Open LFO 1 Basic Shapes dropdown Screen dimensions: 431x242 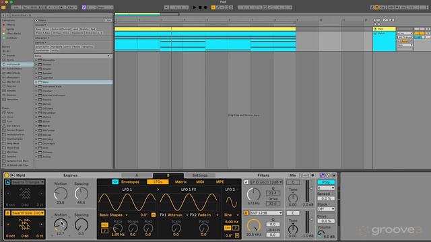tap(113, 215)
